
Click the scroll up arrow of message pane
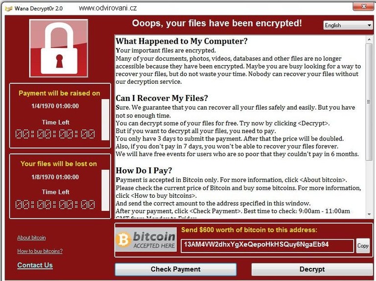(369, 39)
